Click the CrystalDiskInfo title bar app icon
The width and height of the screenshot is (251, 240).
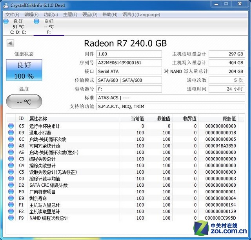point(6,5)
